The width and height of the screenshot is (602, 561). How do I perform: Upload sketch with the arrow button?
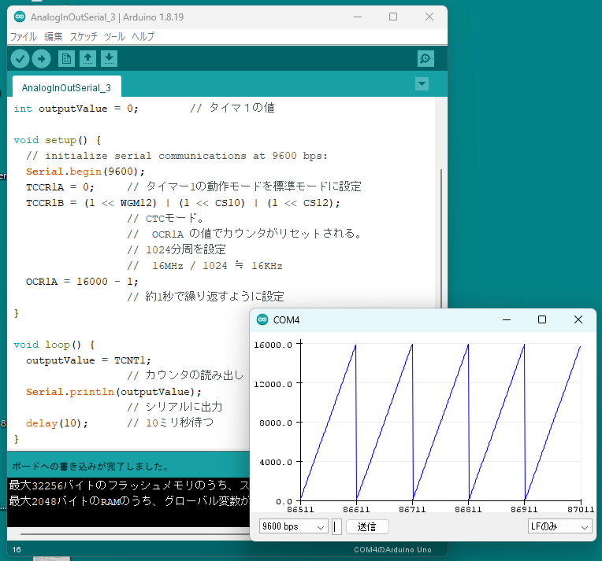pos(41,59)
